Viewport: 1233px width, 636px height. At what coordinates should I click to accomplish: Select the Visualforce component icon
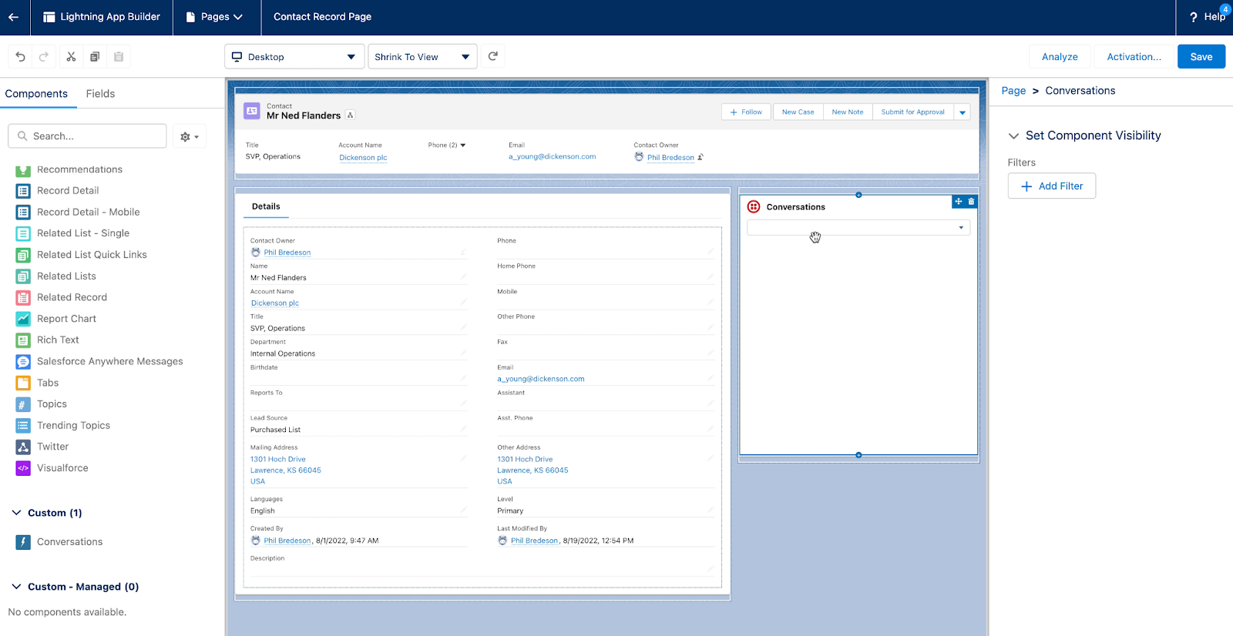coord(23,468)
